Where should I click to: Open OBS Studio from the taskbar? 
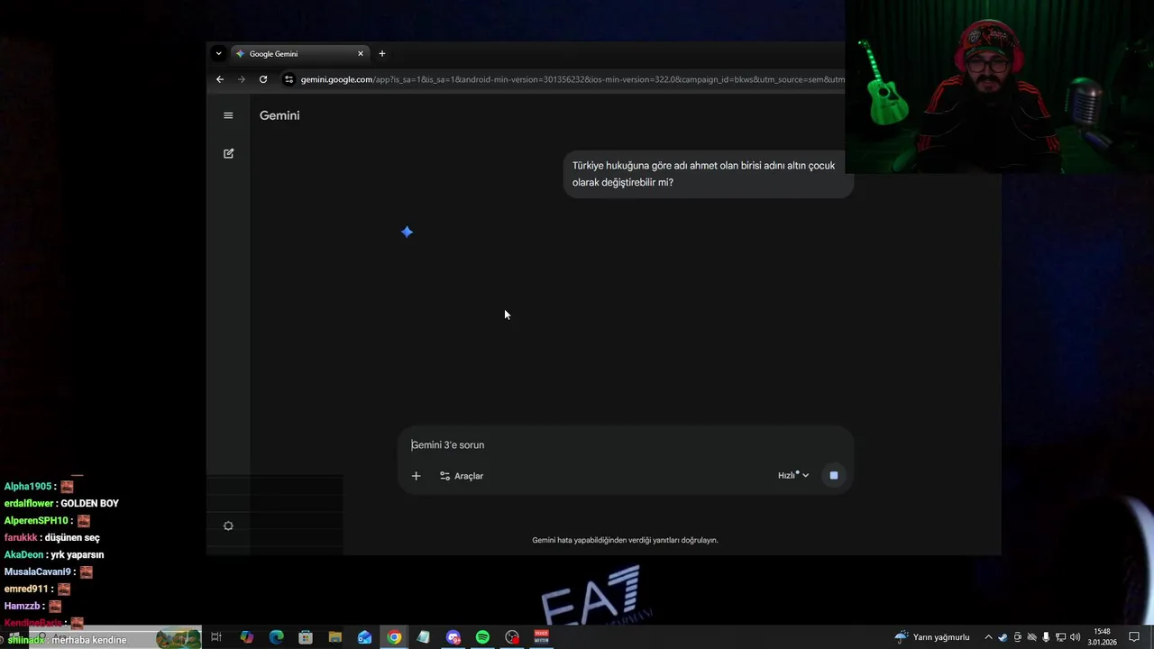coord(512,637)
